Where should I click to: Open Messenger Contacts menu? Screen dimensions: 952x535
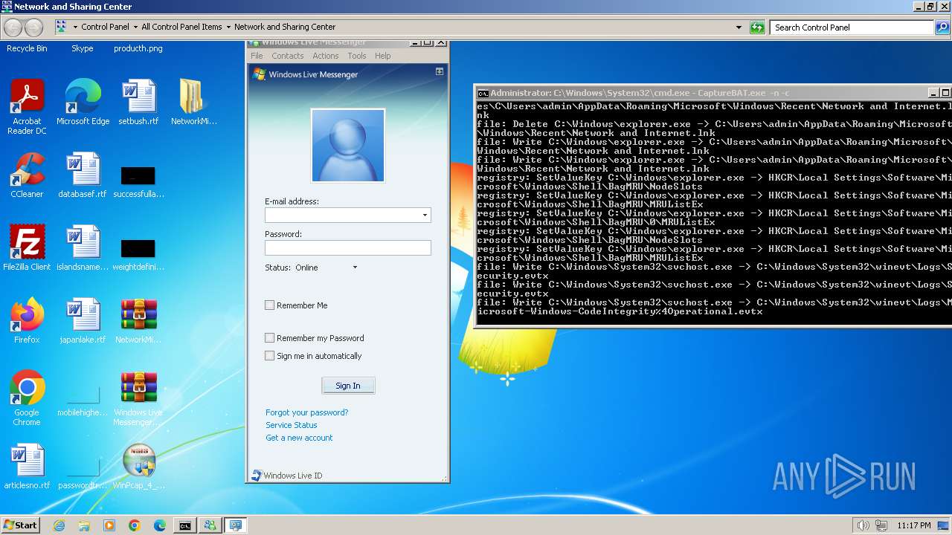(x=288, y=56)
